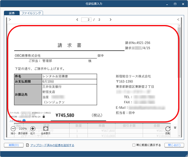Close the 仕訳伝票入力 window
This screenshot has width=188, height=157.
click(183, 4)
